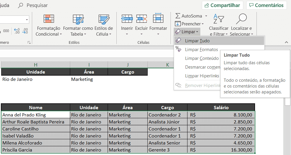Expand the Formatar dropdown arrow
291x155 pixels.
[158, 34]
